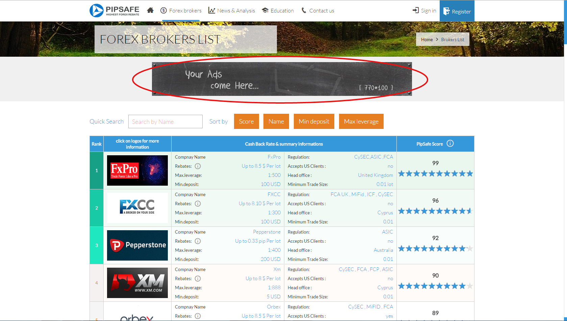Click the Pepperstone star rating row
The image size is (567, 321).
pyautogui.click(x=436, y=249)
